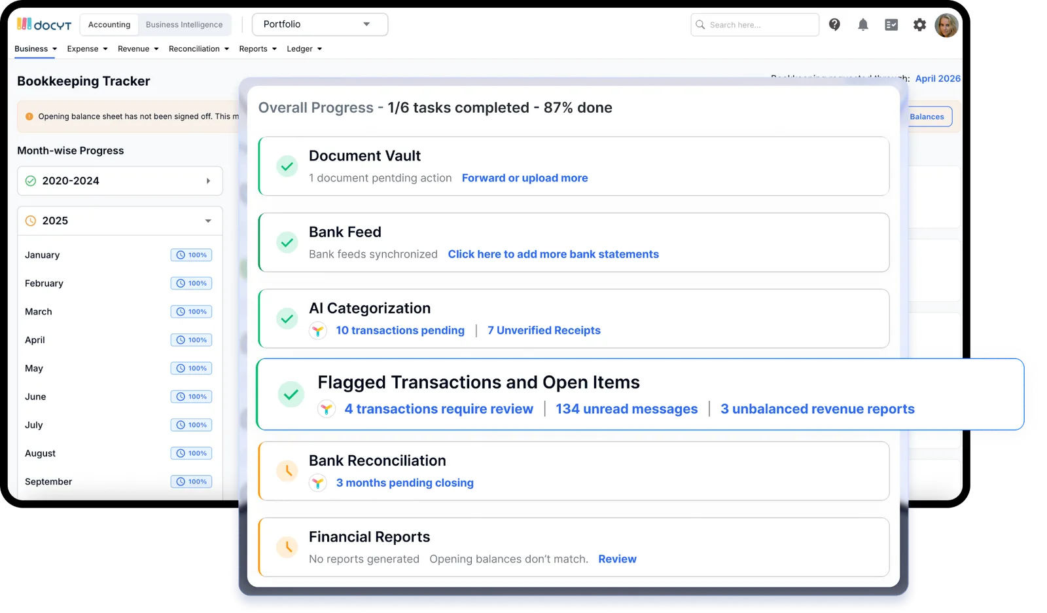The height and width of the screenshot is (613, 1047).
Task: Open the Expense menu dropdown
Action: [87, 48]
